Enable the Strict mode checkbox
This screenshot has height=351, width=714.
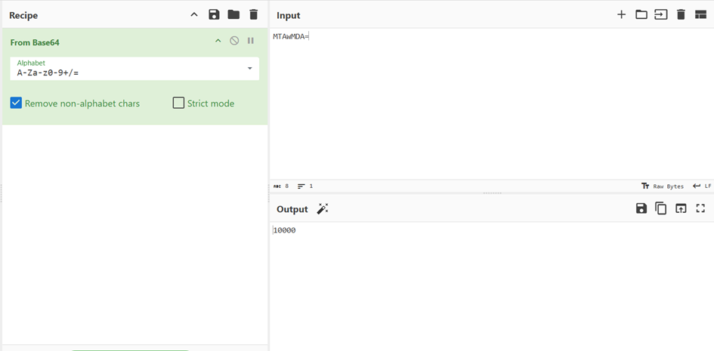coord(179,103)
